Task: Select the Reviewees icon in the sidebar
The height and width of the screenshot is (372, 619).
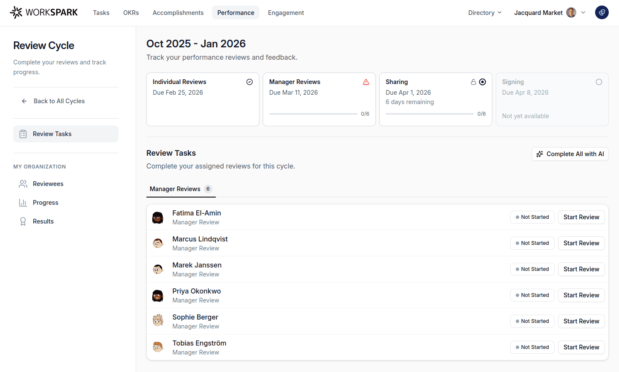Action: point(23,183)
